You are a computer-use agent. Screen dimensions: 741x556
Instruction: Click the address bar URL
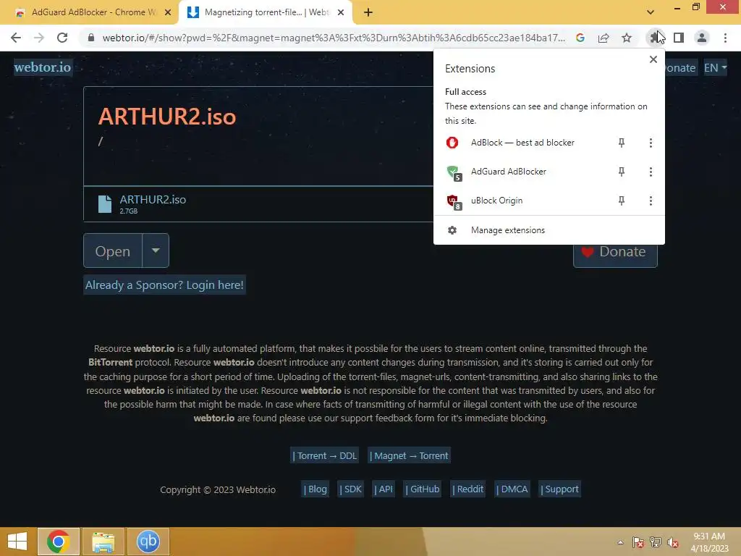pos(334,38)
